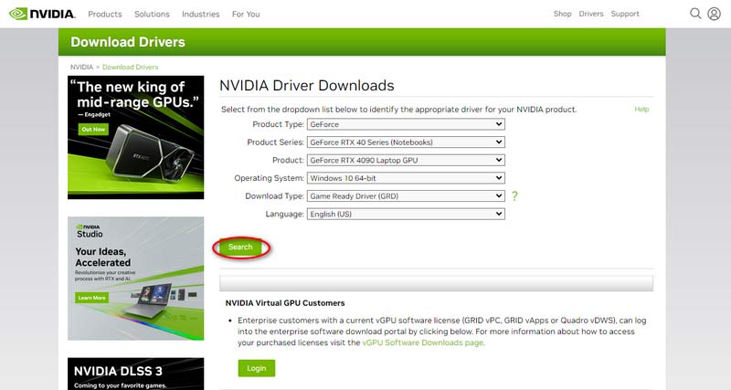This screenshot has width=731, height=390.
Task: Click the Download Drivers breadcrumb link
Action: [x=130, y=67]
